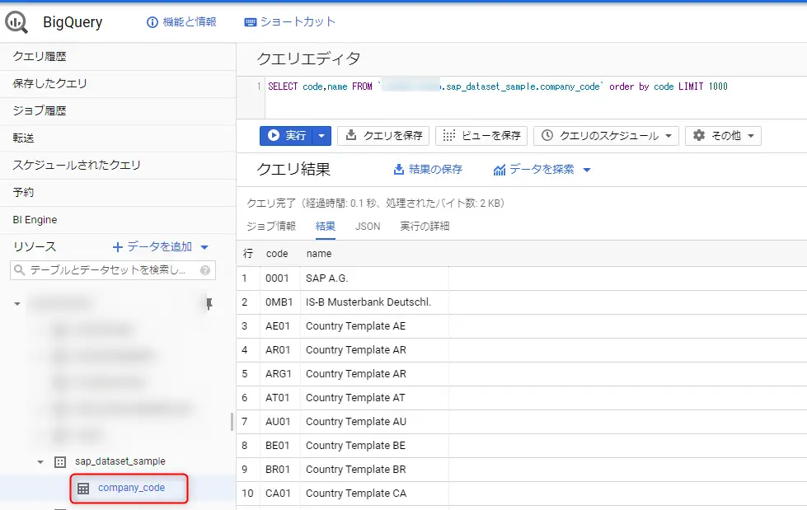Select the cell with code 0MB1
This screenshot has height=510, width=807.
click(280, 302)
